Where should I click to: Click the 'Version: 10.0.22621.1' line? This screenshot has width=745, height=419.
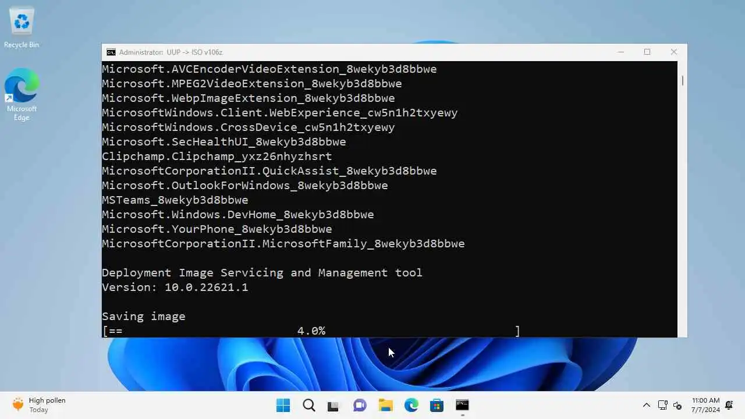[x=175, y=287]
